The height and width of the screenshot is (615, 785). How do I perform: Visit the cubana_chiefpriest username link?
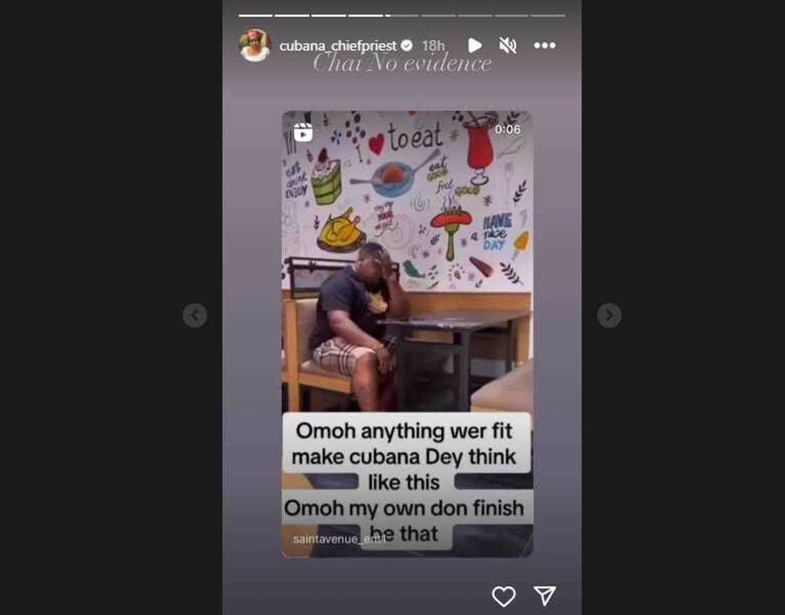338,46
